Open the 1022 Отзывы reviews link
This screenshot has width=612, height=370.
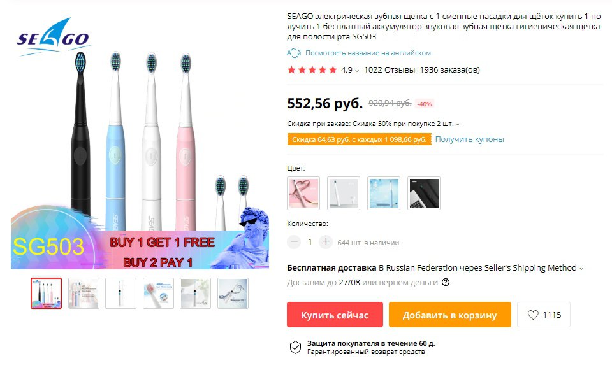pyautogui.click(x=389, y=70)
